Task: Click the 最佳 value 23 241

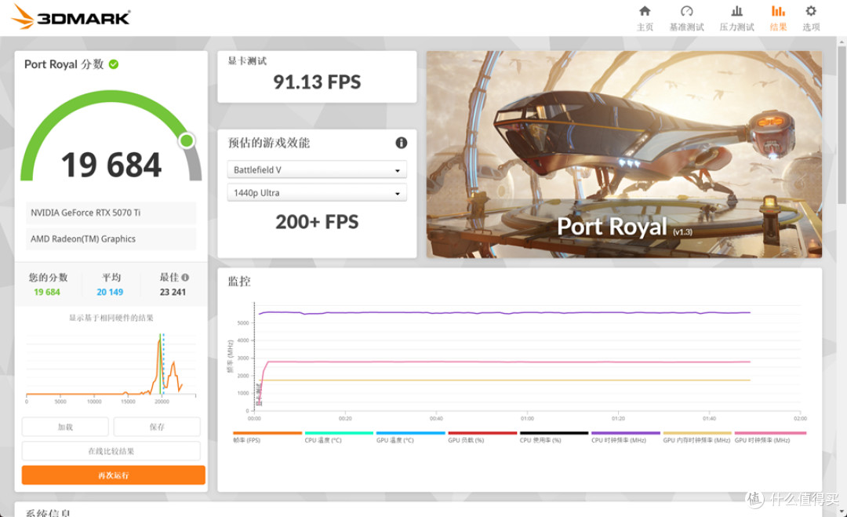Action: [x=173, y=293]
